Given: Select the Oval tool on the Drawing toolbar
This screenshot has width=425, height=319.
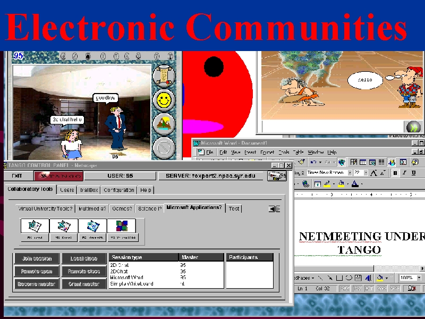Looking at the screenshot, I should tap(348, 278).
